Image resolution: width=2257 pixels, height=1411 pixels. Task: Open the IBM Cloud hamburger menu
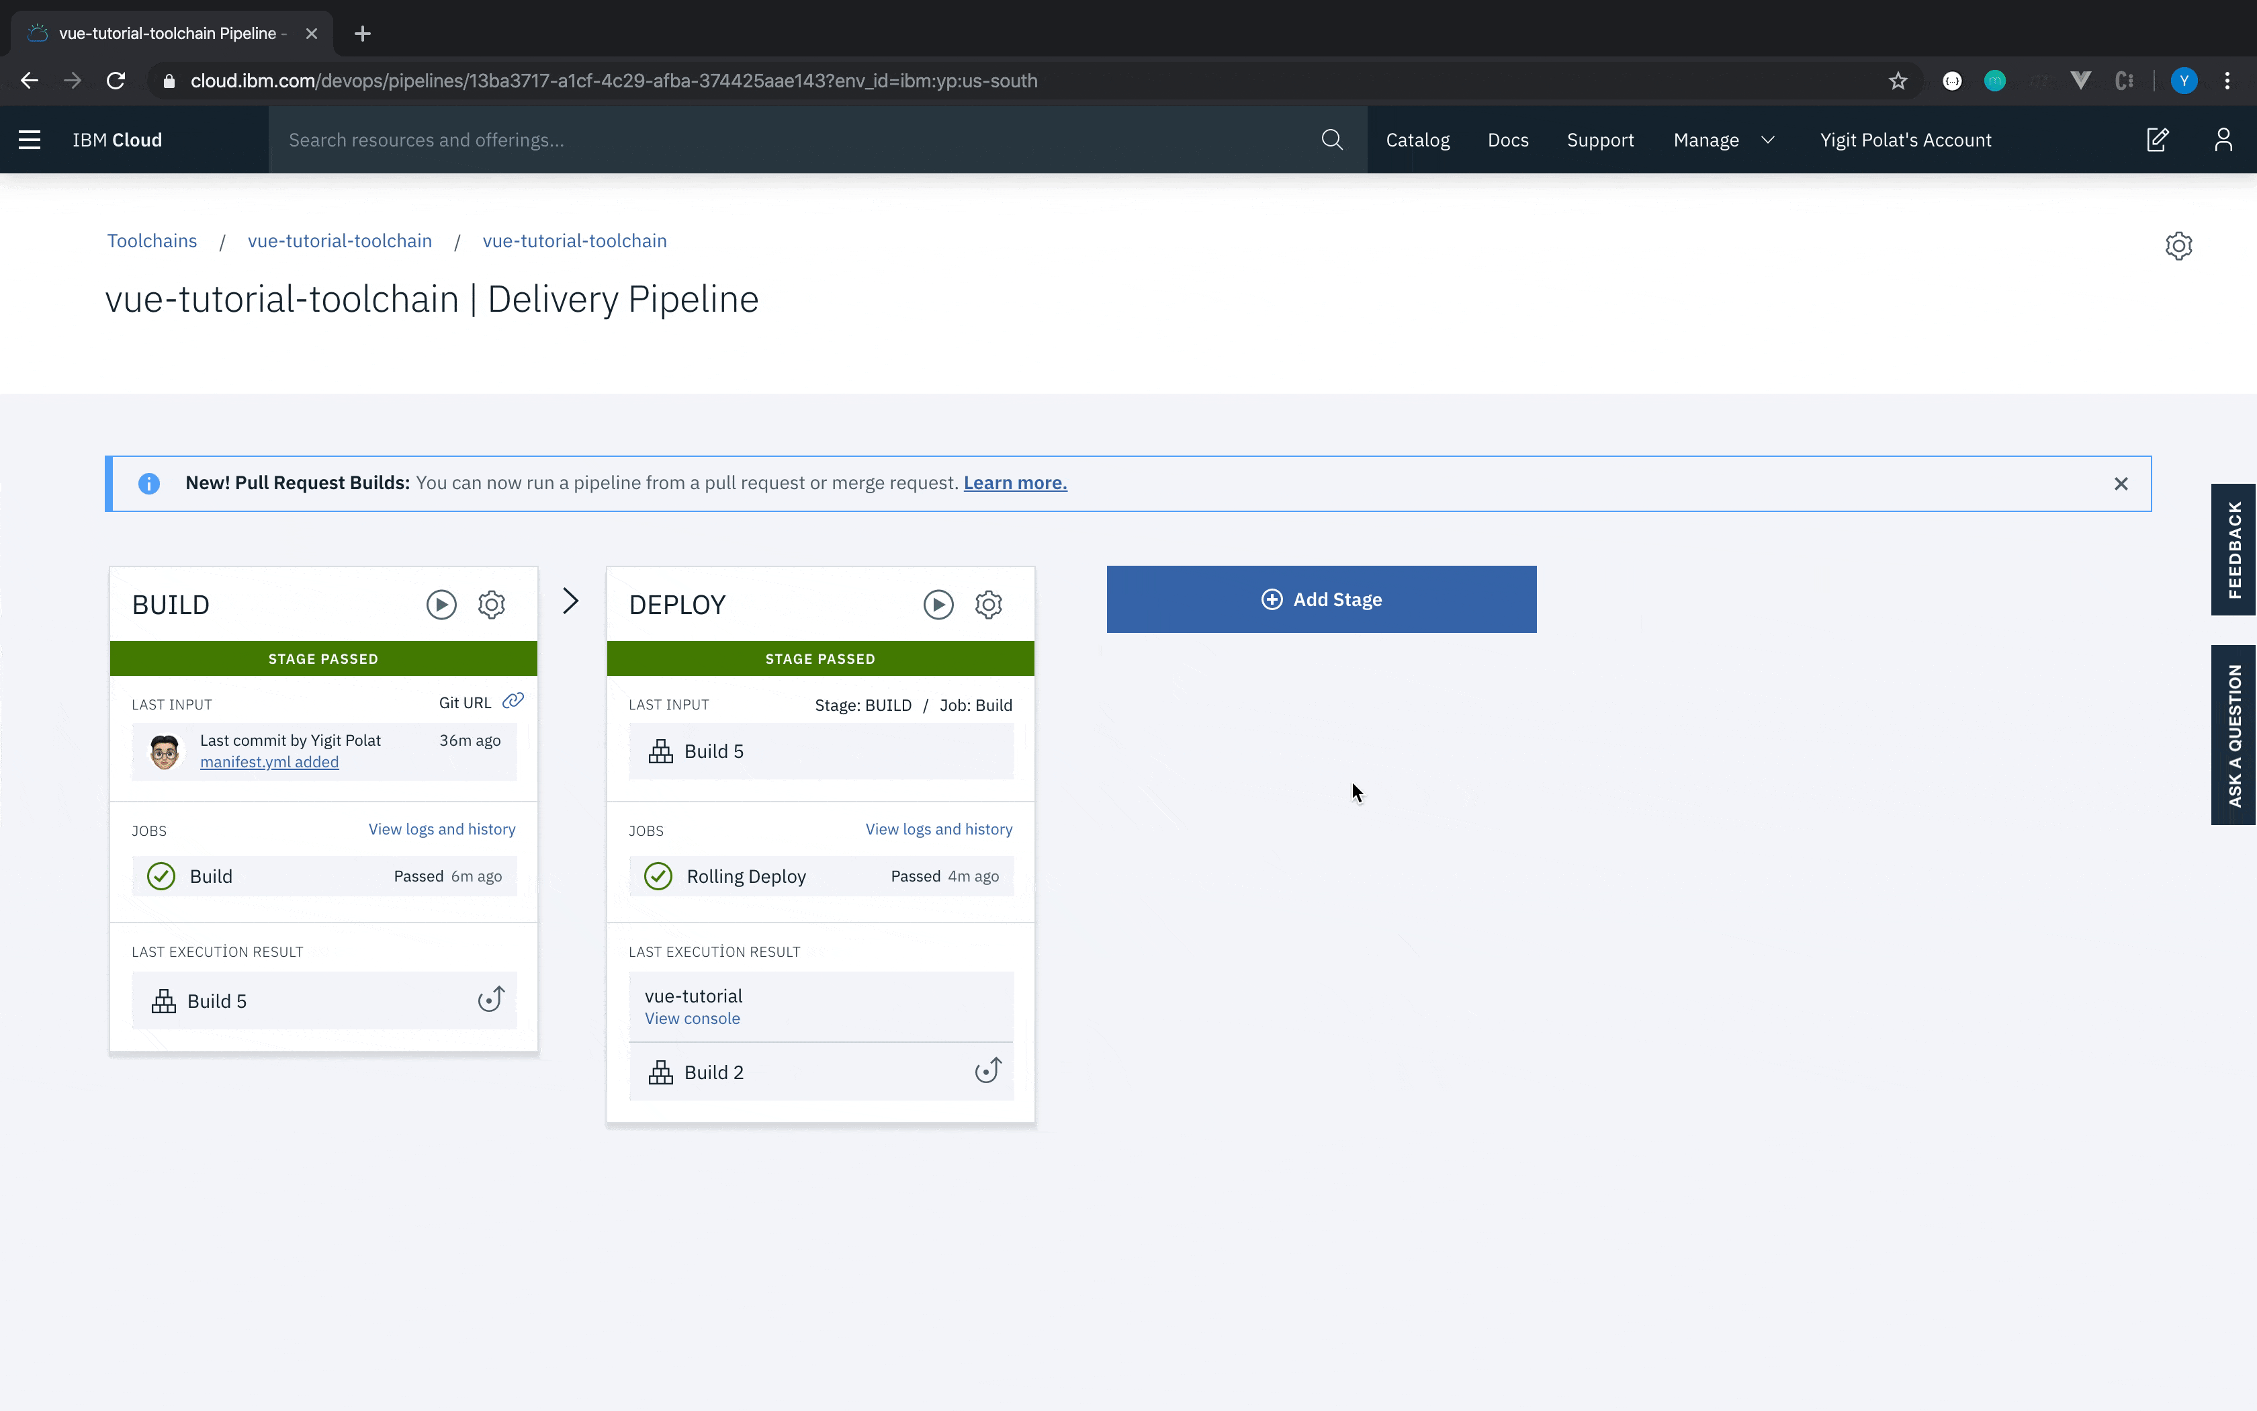30,140
